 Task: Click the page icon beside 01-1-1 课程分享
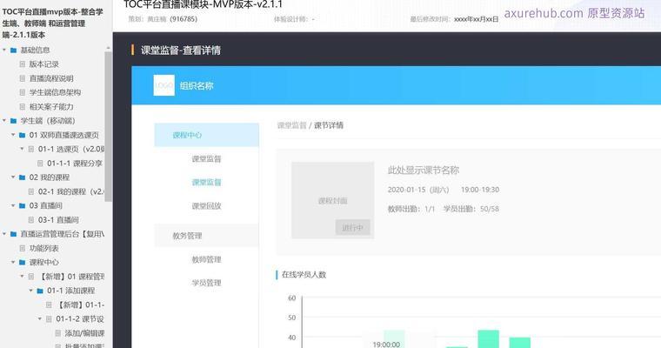[40, 164]
